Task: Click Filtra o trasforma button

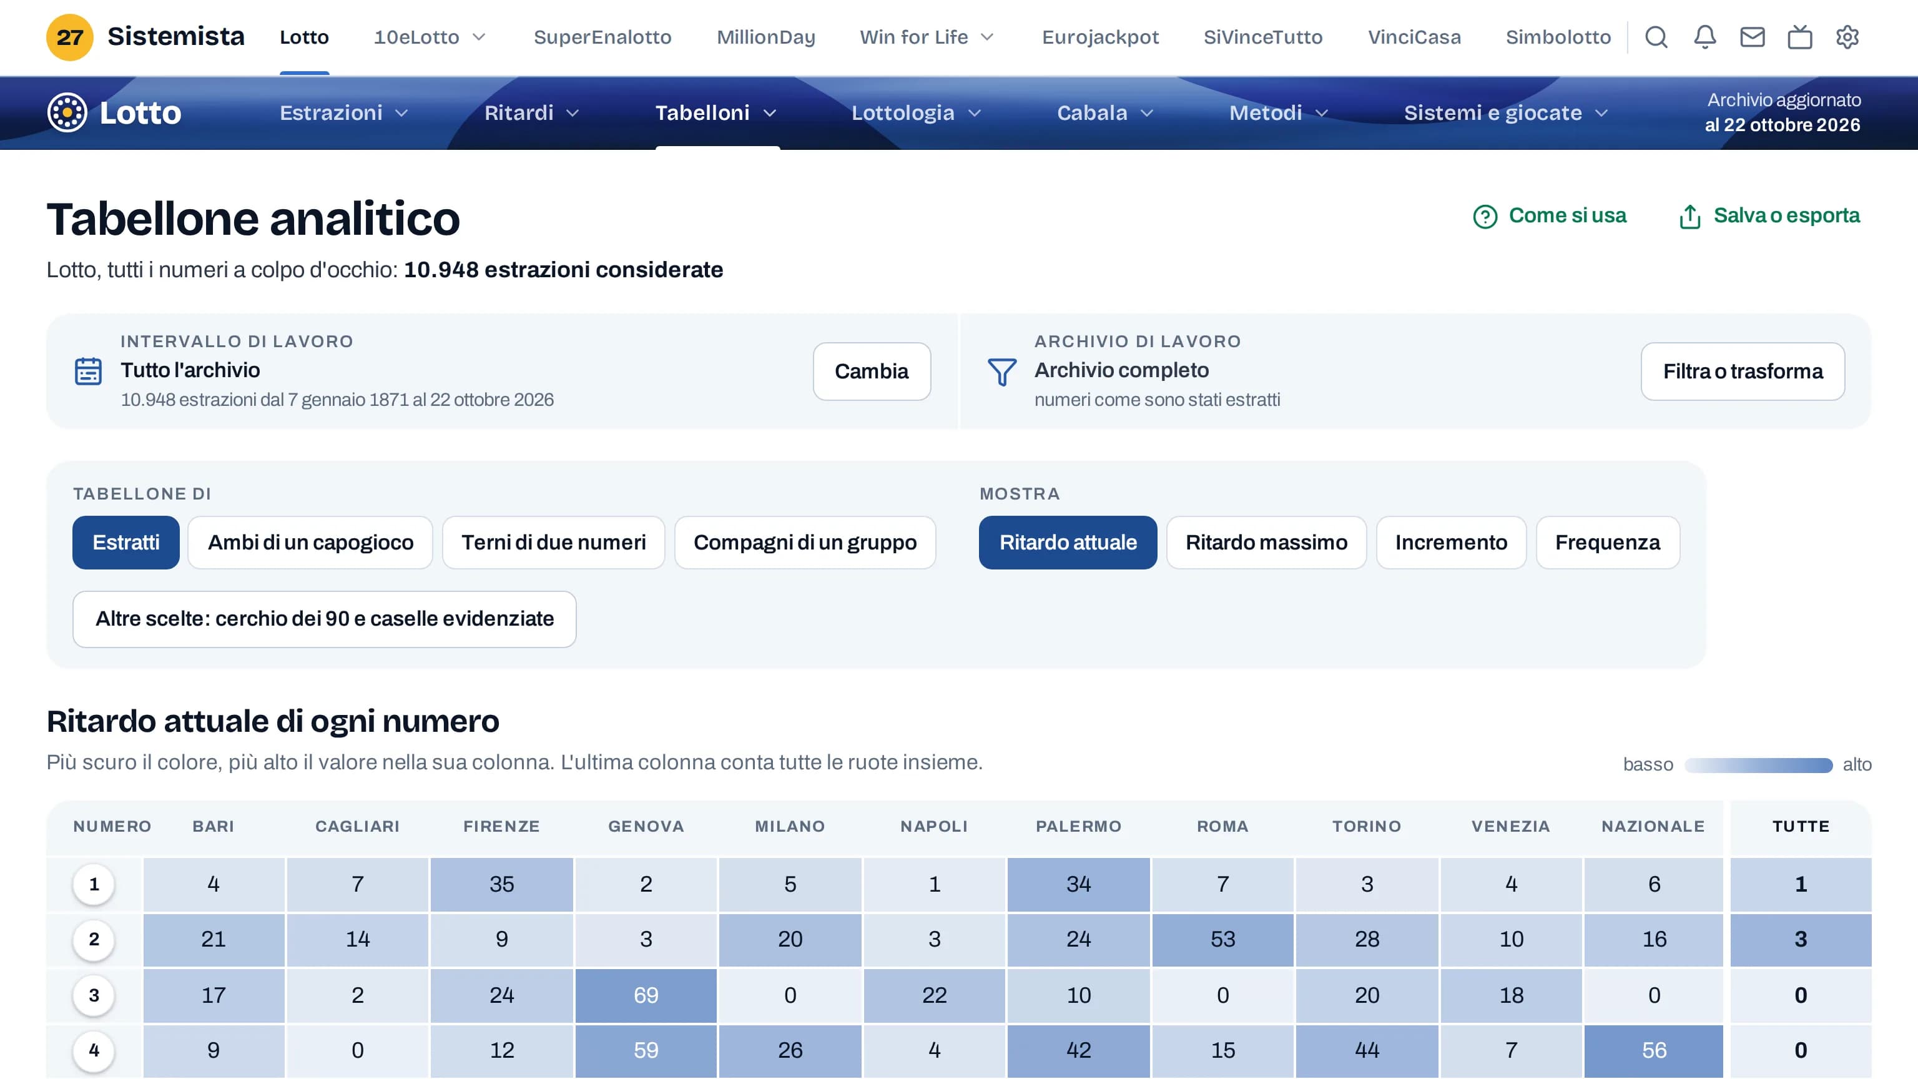Action: tap(1743, 371)
